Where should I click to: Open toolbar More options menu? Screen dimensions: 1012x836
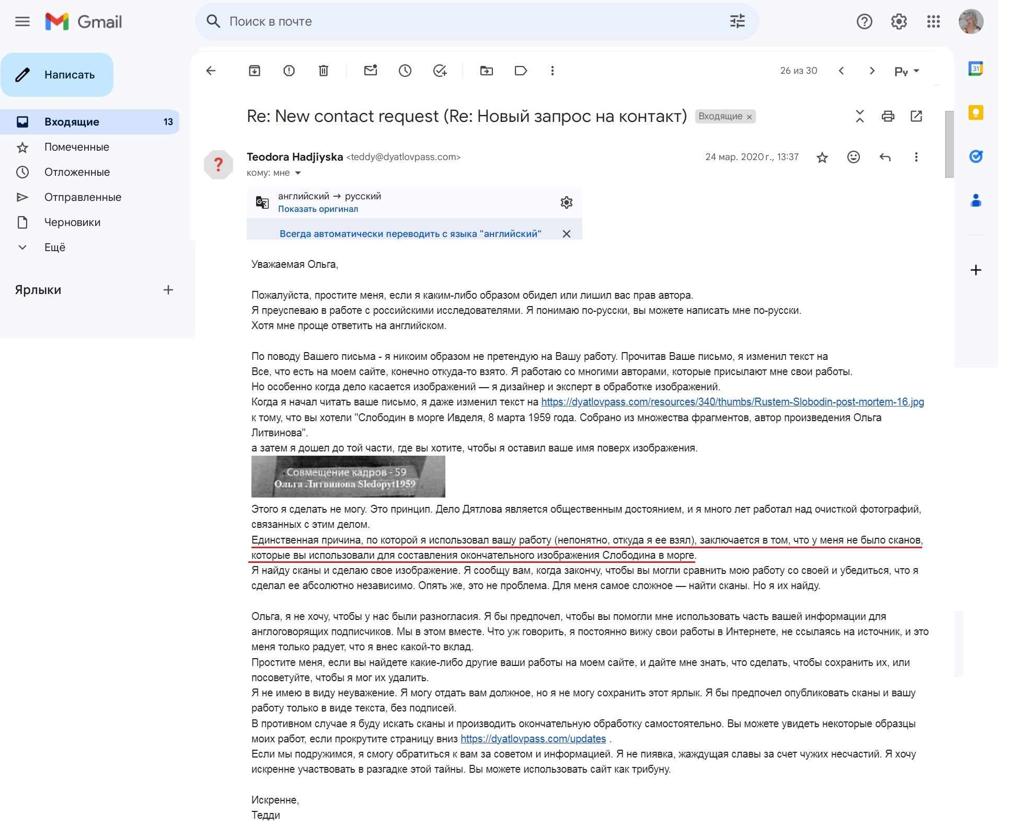coord(553,71)
